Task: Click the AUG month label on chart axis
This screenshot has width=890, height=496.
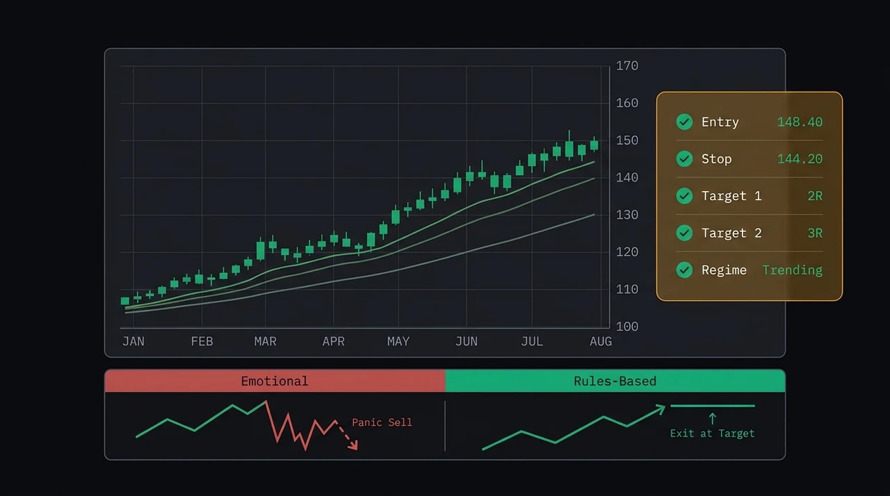Action: coord(601,341)
